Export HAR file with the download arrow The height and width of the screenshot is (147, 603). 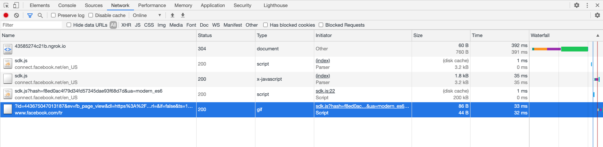pyautogui.click(x=183, y=15)
